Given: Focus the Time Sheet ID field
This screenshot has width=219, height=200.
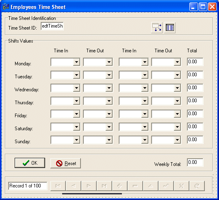Looking at the screenshot, I should click(52, 26).
